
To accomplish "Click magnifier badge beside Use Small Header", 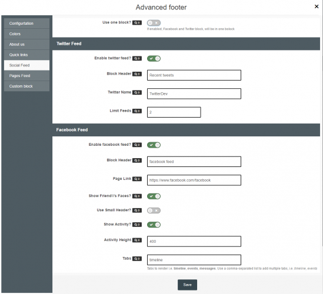I will [x=137, y=210].
